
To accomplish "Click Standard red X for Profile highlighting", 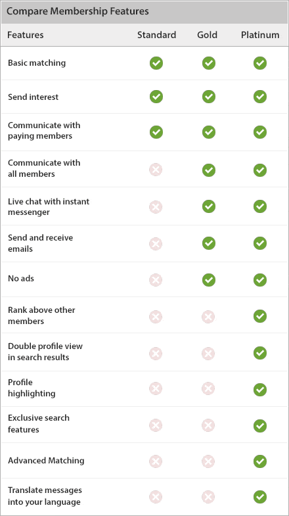I will pos(156,388).
